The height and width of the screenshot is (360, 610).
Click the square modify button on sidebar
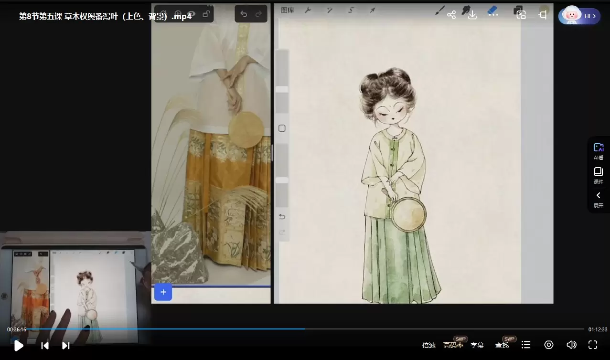(x=282, y=128)
